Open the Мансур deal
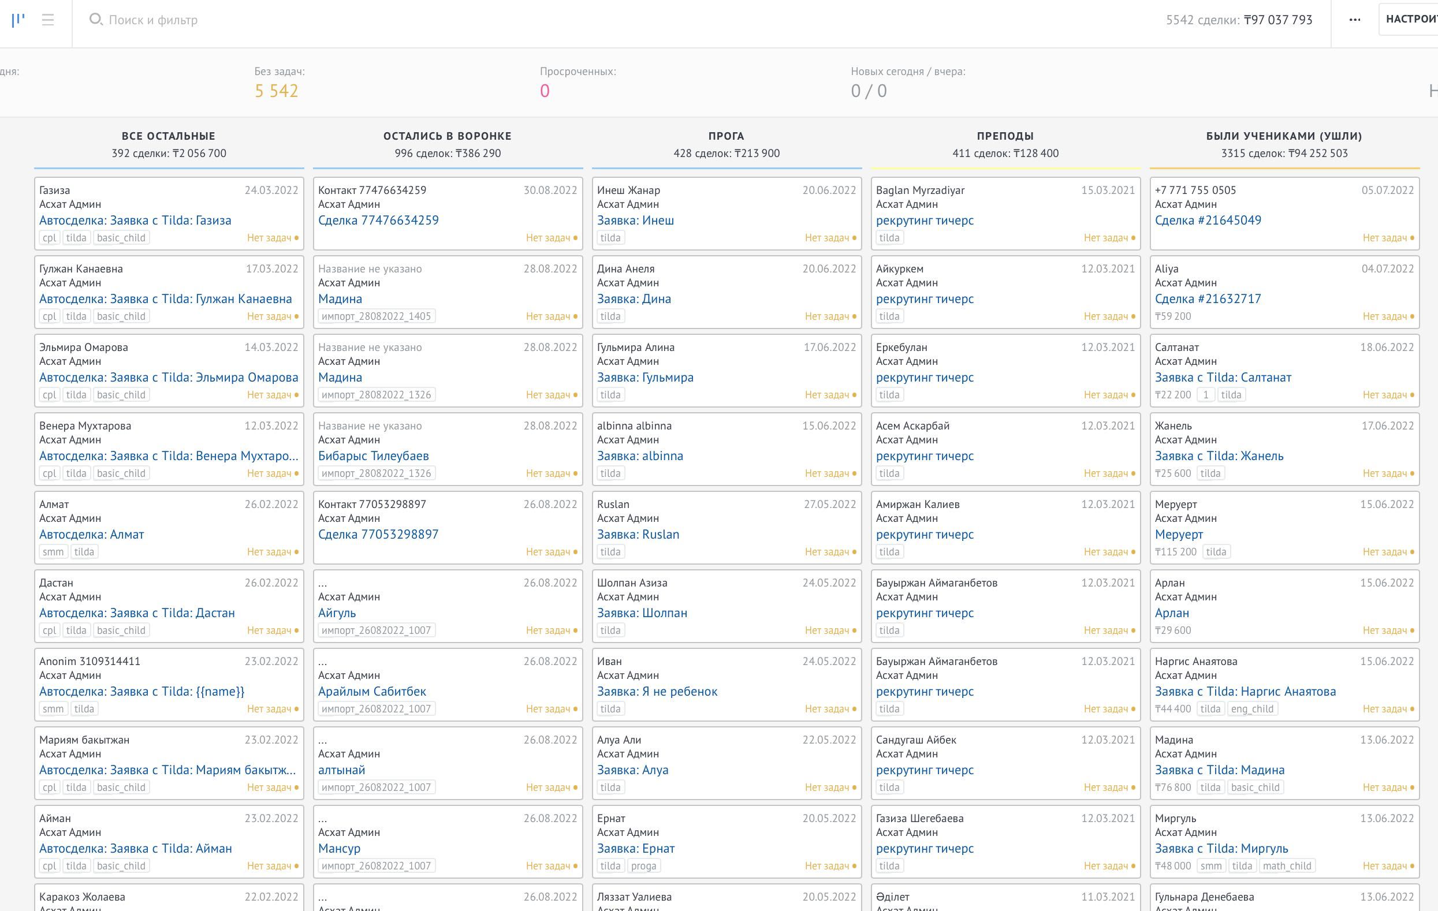1438x911 pixels. click(339, 848)
